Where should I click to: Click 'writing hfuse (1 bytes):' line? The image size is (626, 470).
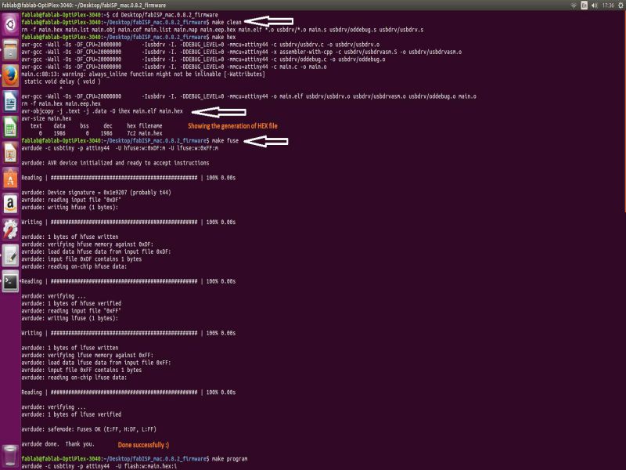coord(70,208)
